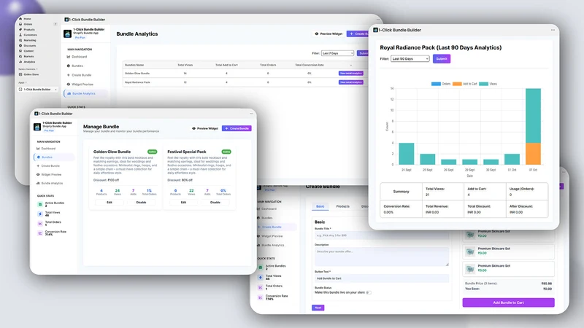Viewport: 584px width, 328px height.
Task: Expand the Apps section in Shopify sidebar
Action: point(23,82)
